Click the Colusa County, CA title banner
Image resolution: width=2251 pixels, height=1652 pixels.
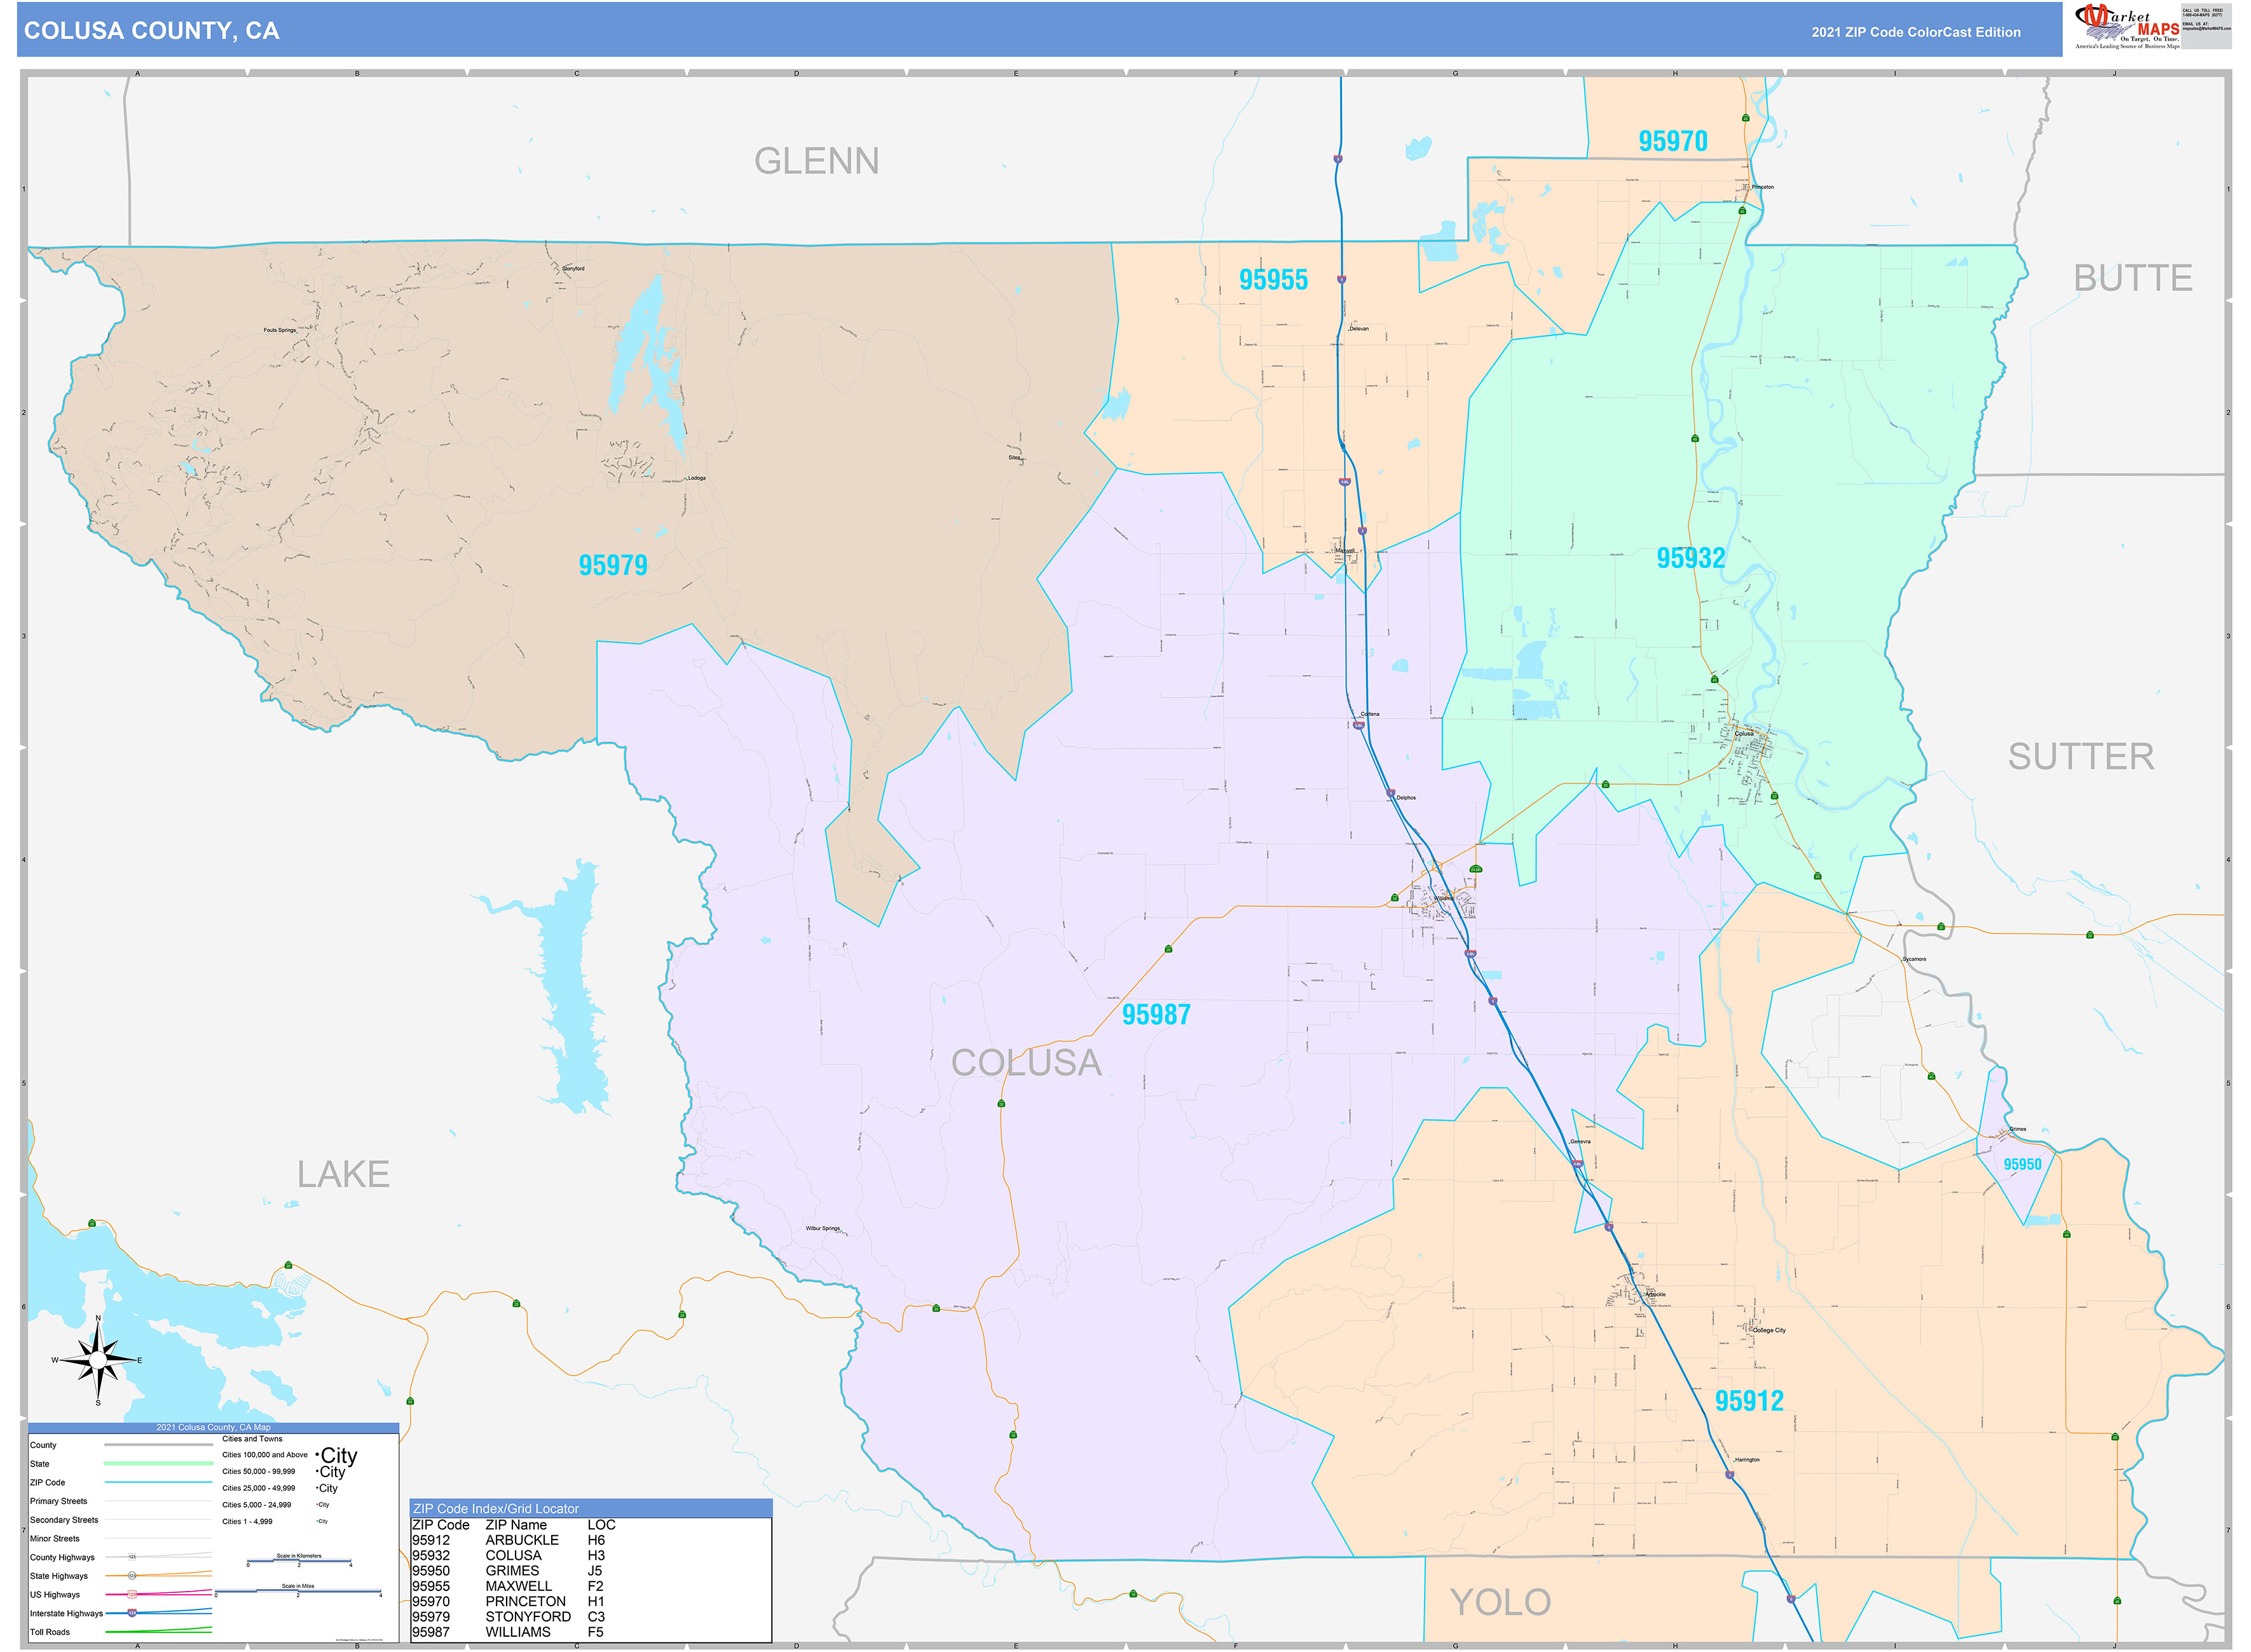(151, 31)
